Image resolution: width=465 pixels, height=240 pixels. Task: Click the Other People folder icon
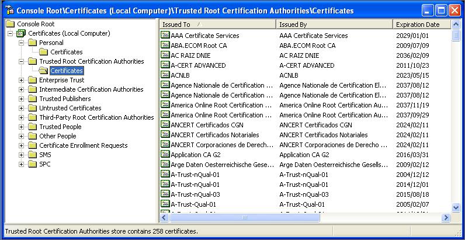[x=32, y=136]
